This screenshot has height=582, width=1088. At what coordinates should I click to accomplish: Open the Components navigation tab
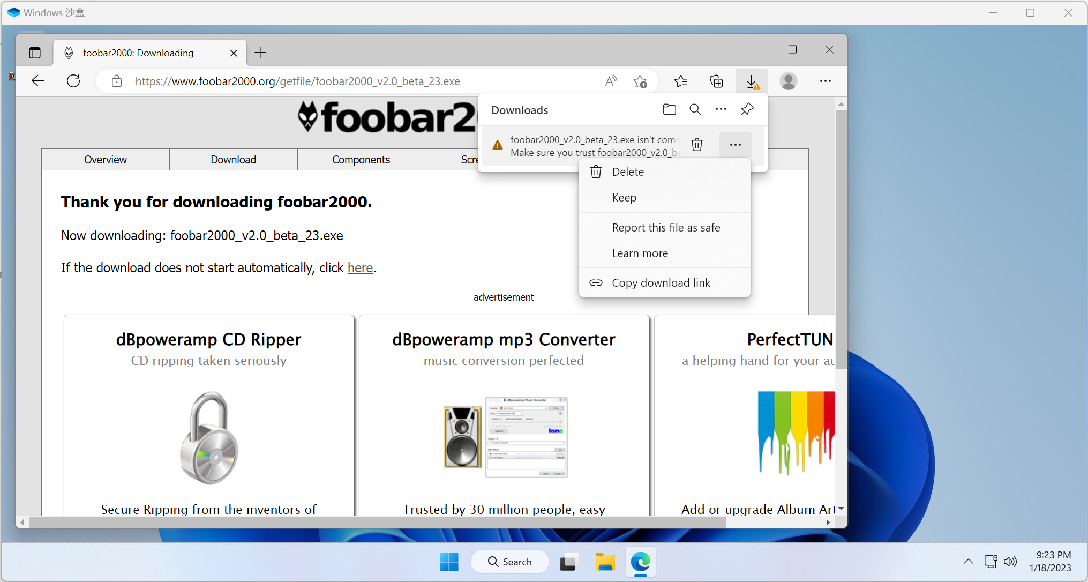click(x=361, y=160)
